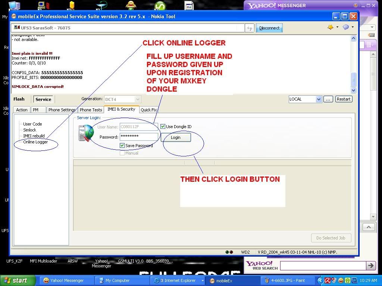Select the UFS3 SarasSoft connection field

tap(128, 28)
